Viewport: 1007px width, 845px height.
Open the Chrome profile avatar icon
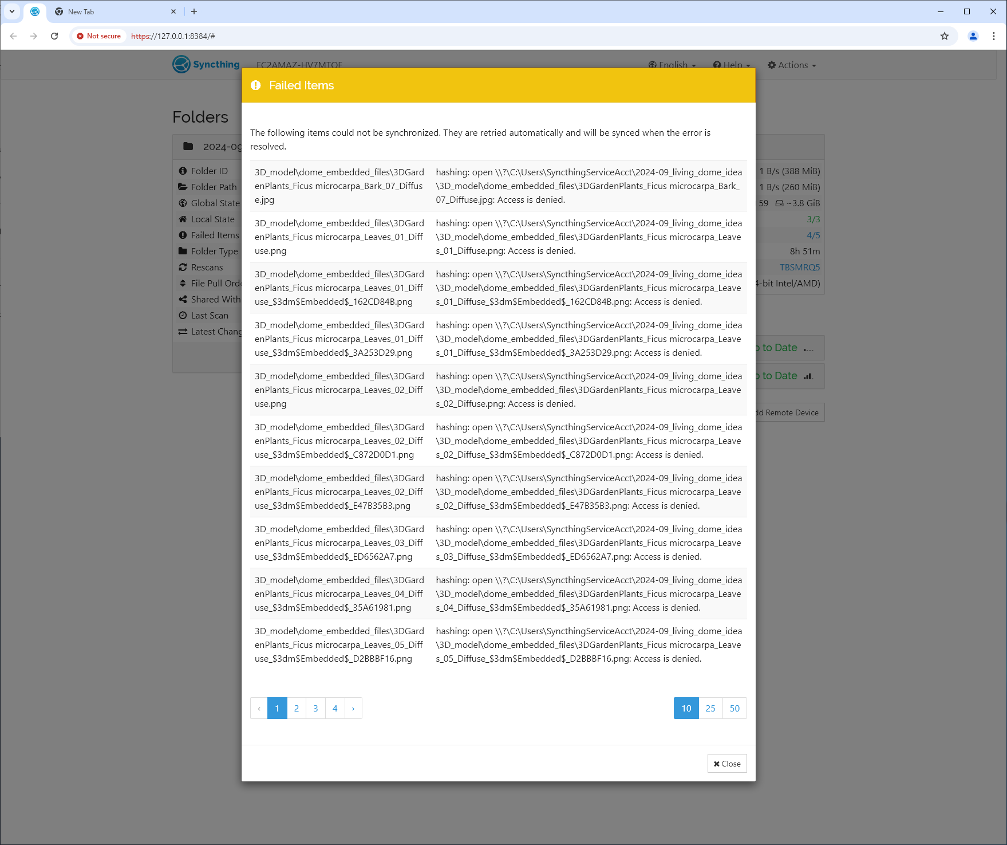(973, 36)
